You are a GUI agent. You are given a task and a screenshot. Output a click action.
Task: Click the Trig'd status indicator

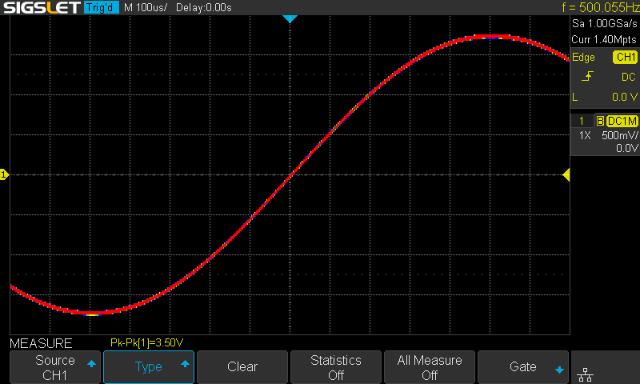coord(101,7)
